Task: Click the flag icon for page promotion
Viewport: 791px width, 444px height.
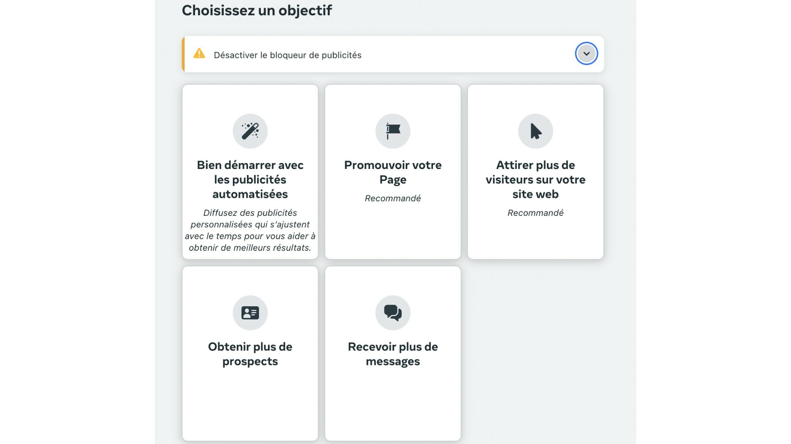Action: pos(393,131)
